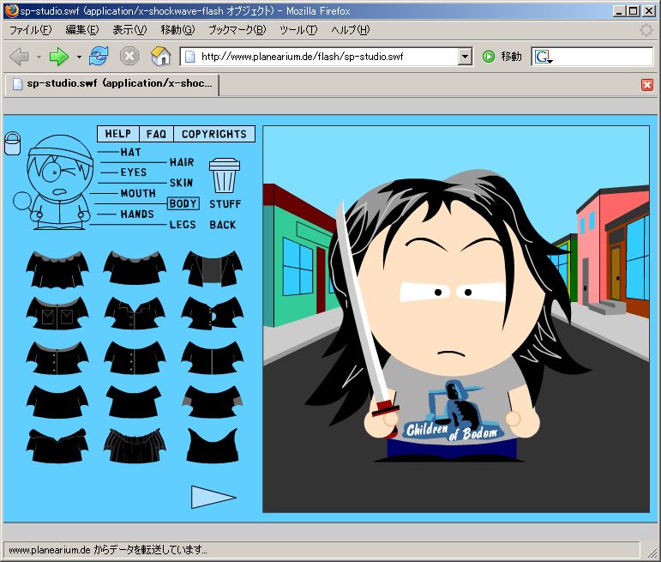Choose the v-neck hooded top, bottom row left
This screenshot has height=562, width=661.
(x=57, y=445)
